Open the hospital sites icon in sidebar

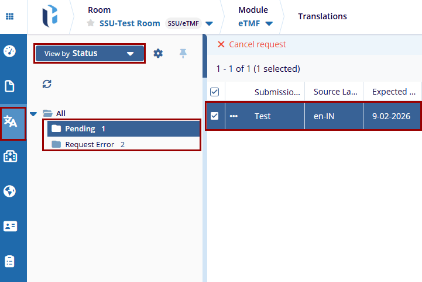click(10, 156)
